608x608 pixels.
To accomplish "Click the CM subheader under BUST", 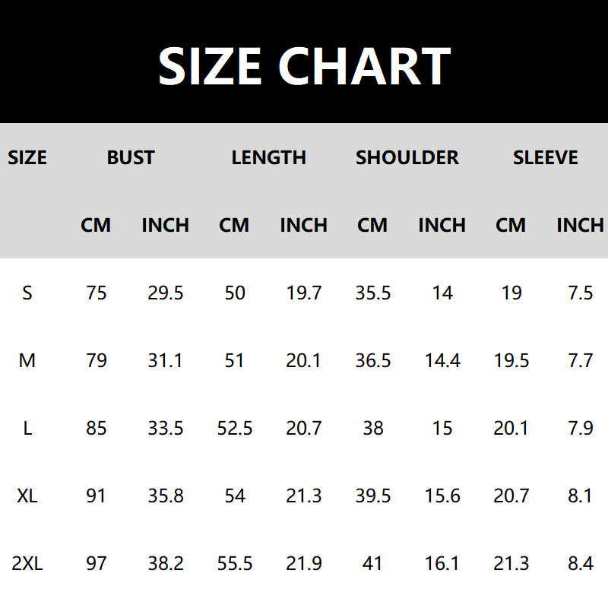I will coord(96,226).
